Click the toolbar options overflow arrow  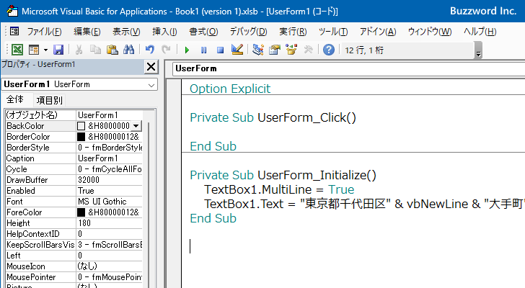click(x=478, y=50)
